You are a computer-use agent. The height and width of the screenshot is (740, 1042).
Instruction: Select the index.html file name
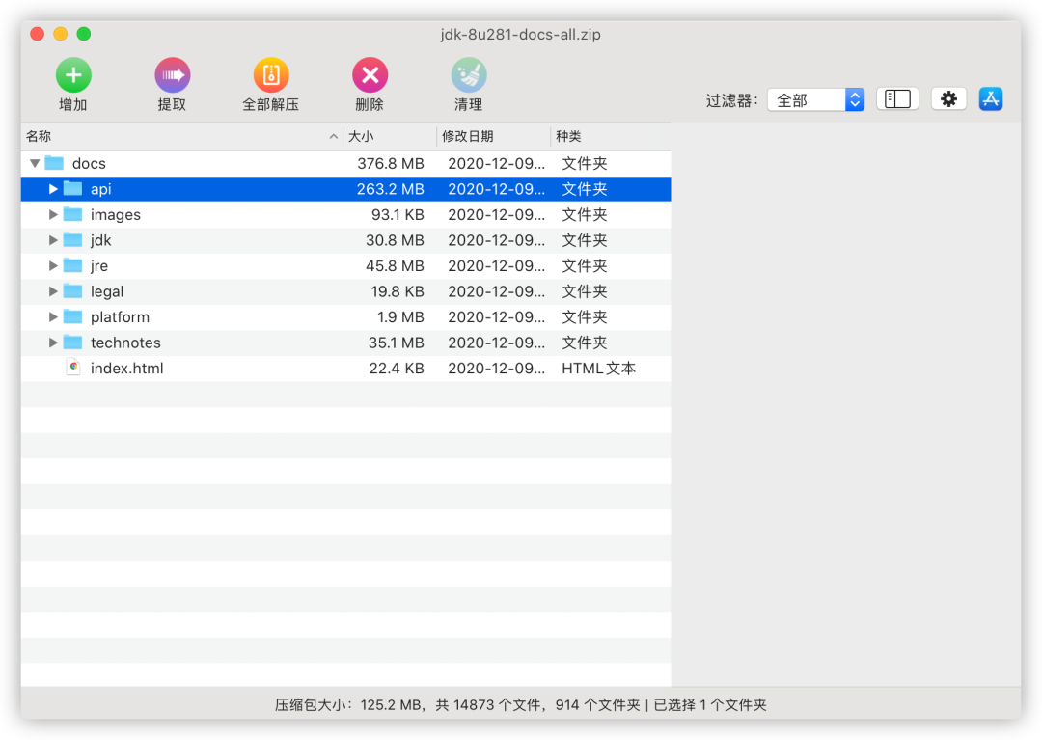click(127, 368)
